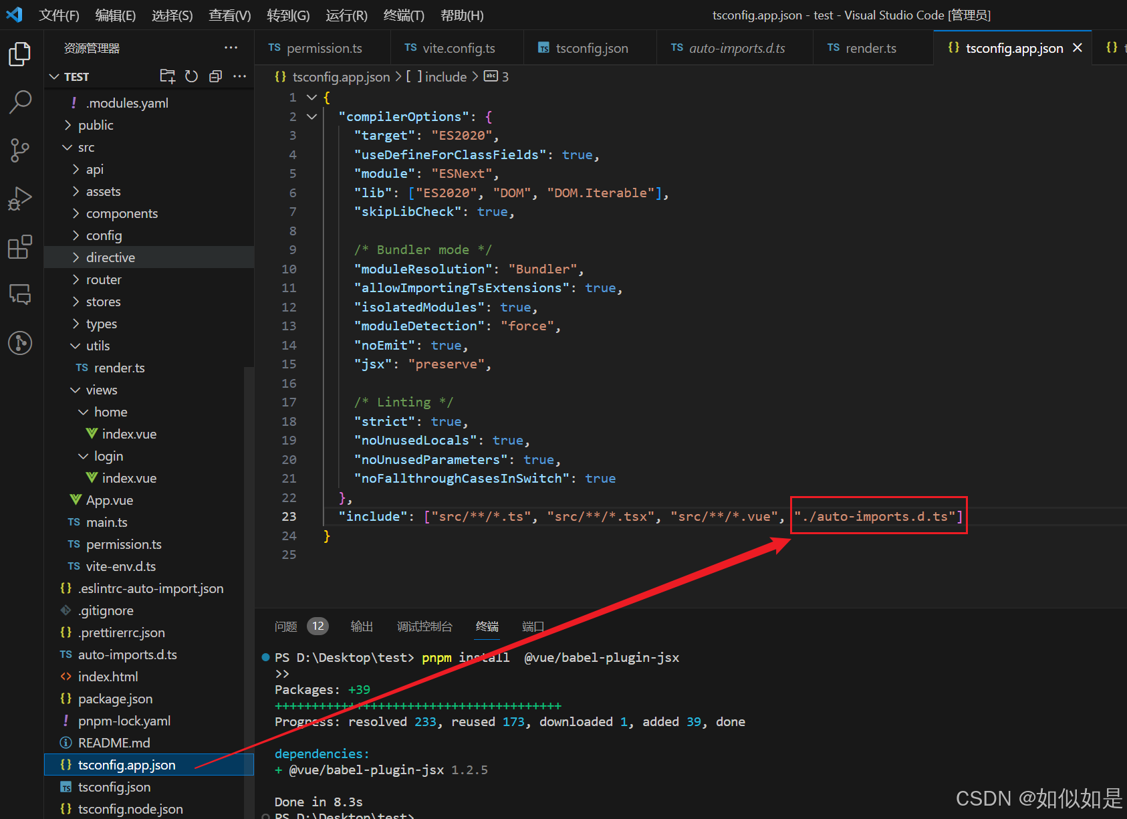Collapse the TEST project root

pos(55,77)
